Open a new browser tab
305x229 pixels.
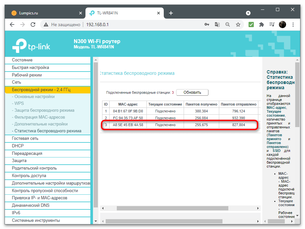(x=171, y=13)
